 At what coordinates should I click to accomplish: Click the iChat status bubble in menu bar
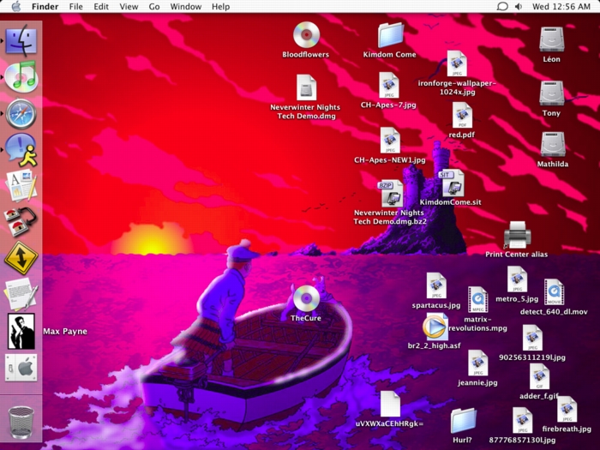click(x=501, y=7)
